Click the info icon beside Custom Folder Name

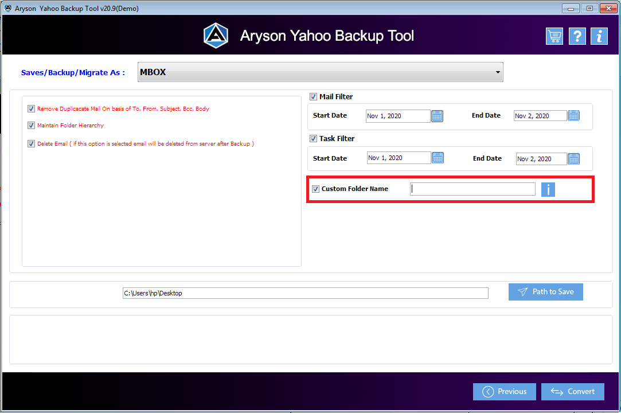(x=548, y=189)
